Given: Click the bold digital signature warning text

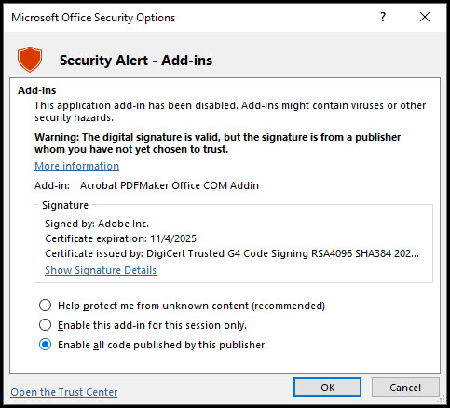Looking at the screenshot, I should click(x=217, y=143).
